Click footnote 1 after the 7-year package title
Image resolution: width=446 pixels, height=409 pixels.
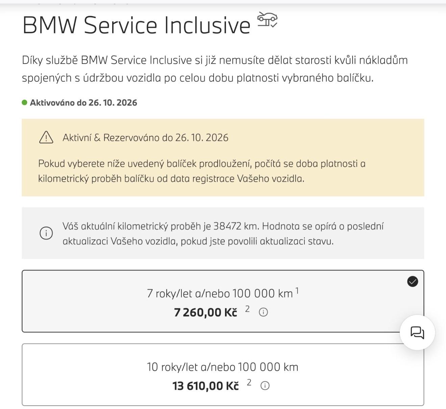pos(297,290)
